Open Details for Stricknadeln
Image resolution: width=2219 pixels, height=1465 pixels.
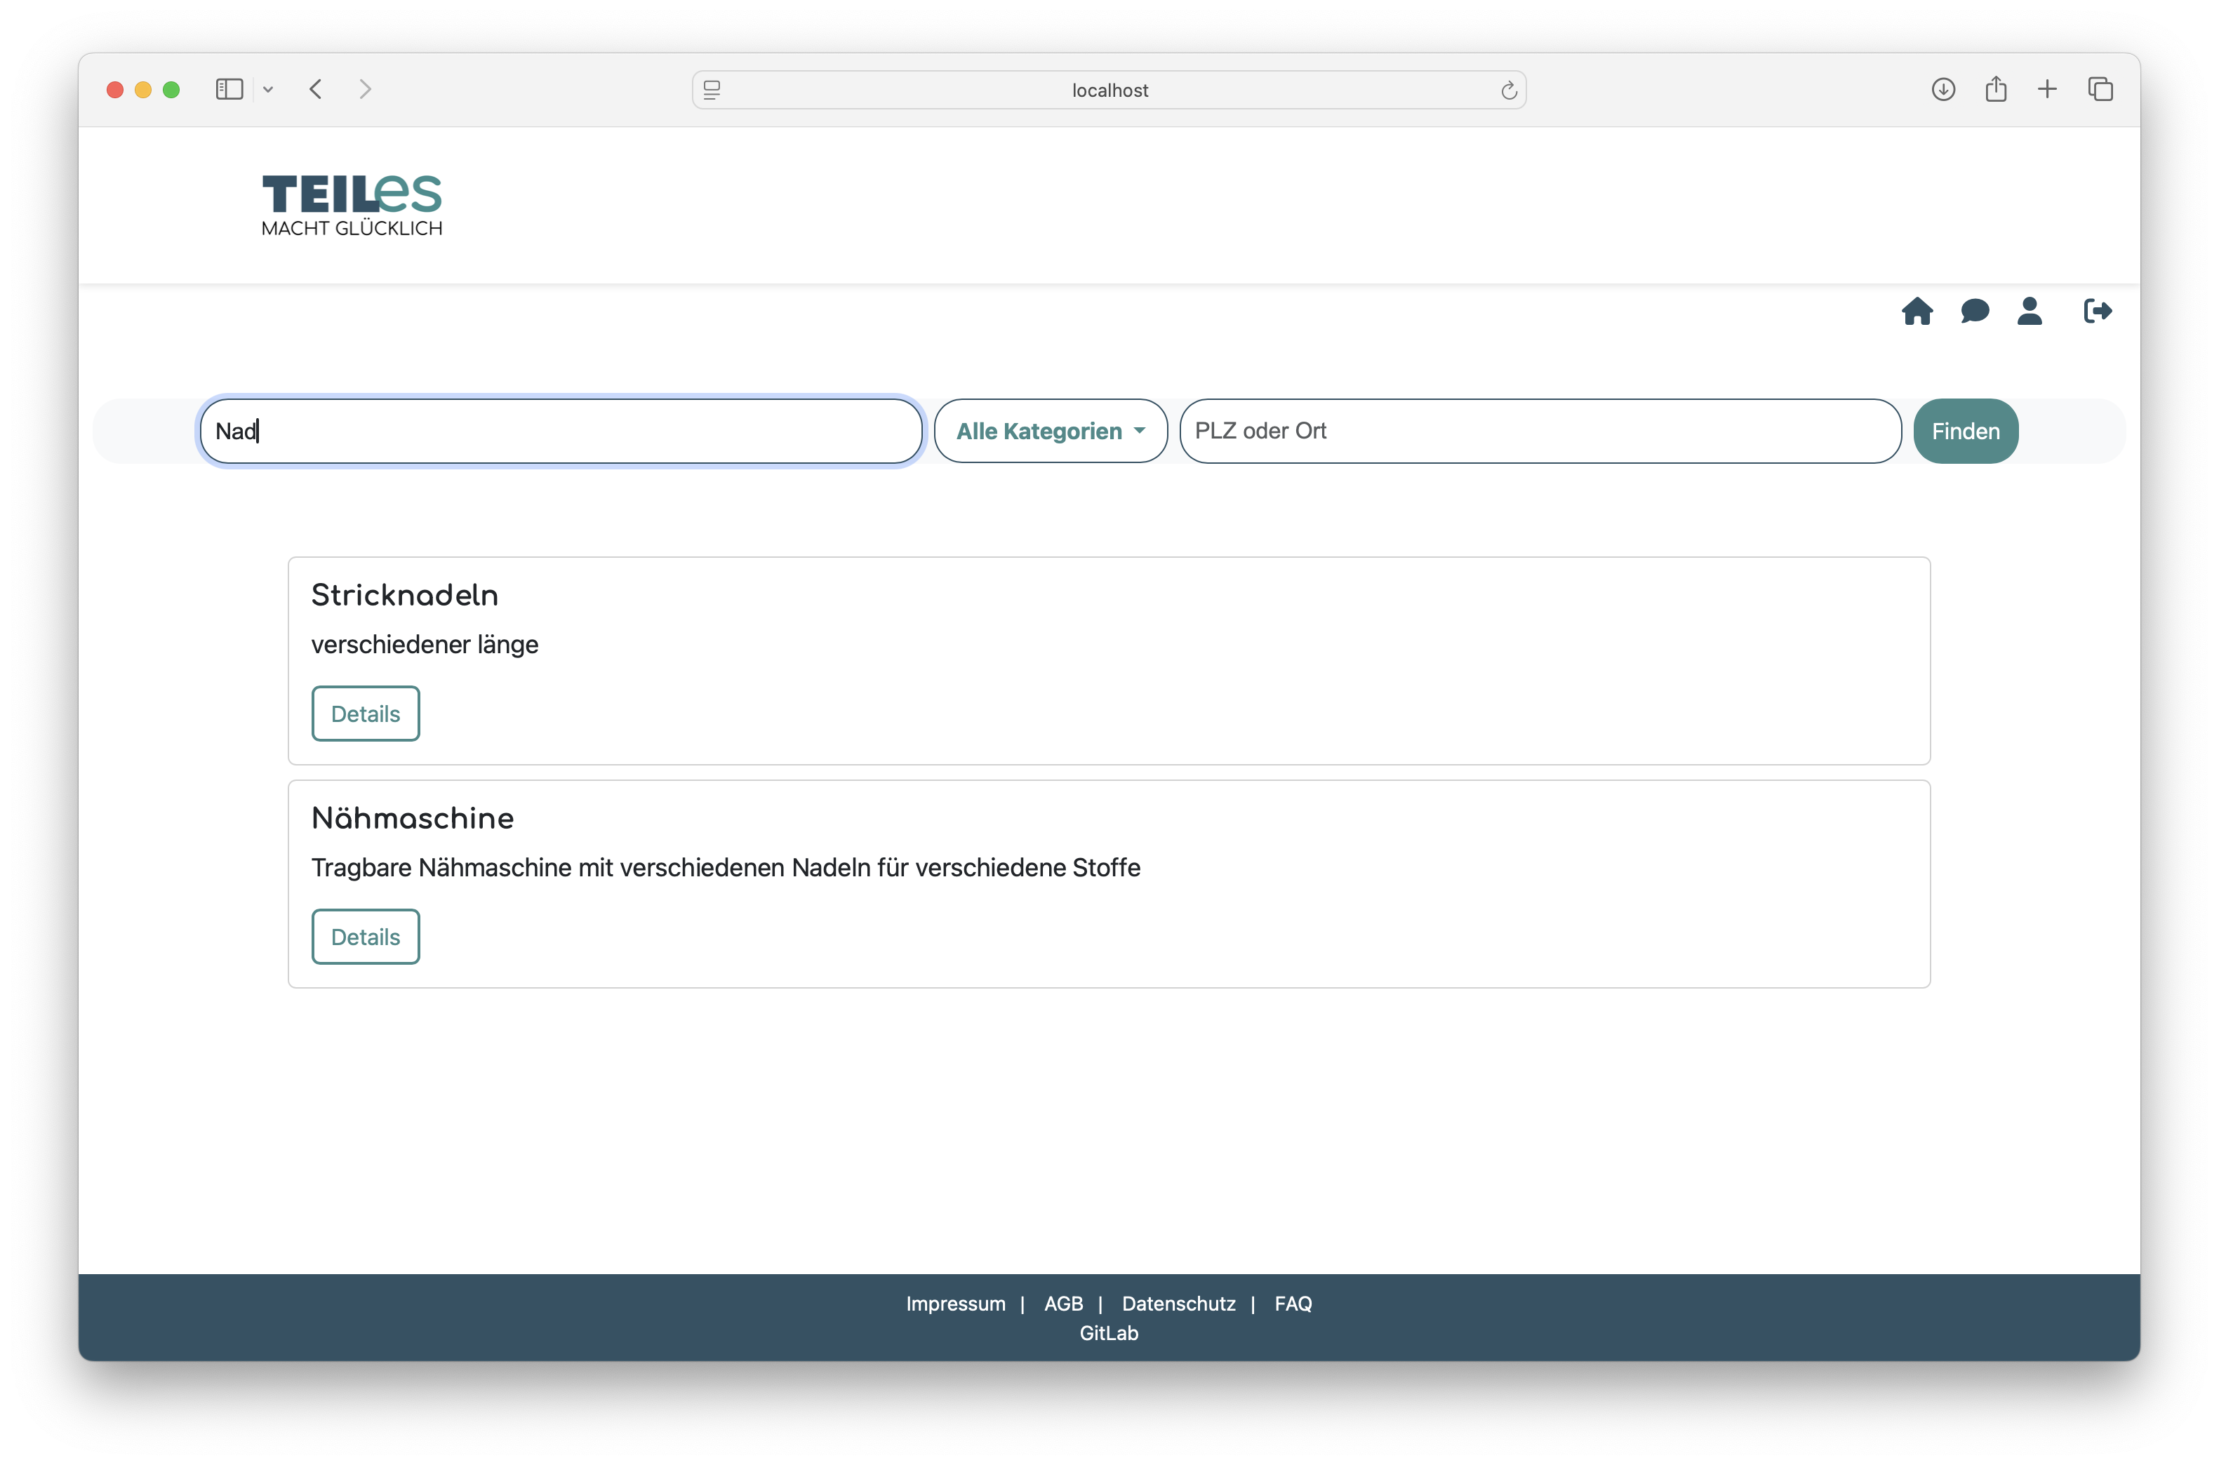[x=366, y=714]
